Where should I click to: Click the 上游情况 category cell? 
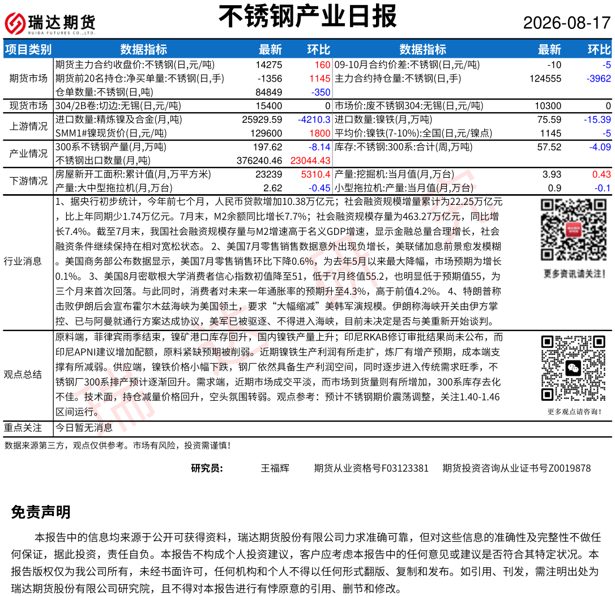coord(28,126)
